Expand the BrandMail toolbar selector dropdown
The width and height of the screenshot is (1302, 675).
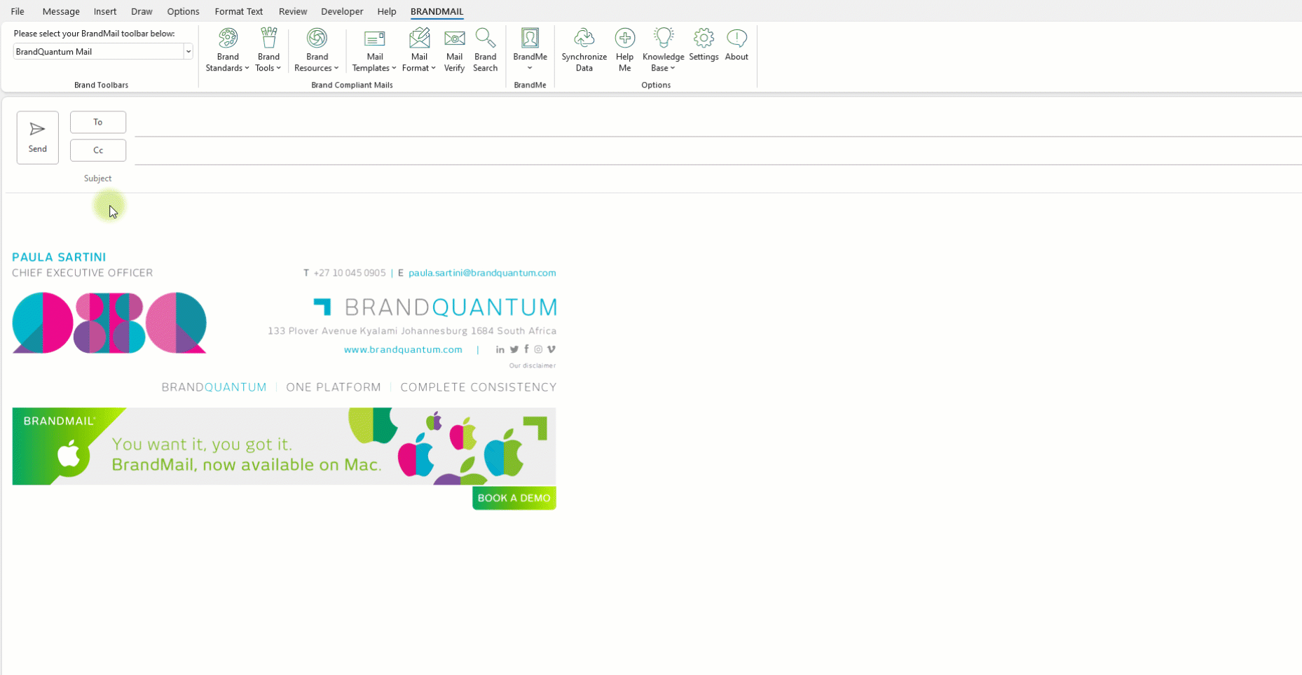(188, 51)
